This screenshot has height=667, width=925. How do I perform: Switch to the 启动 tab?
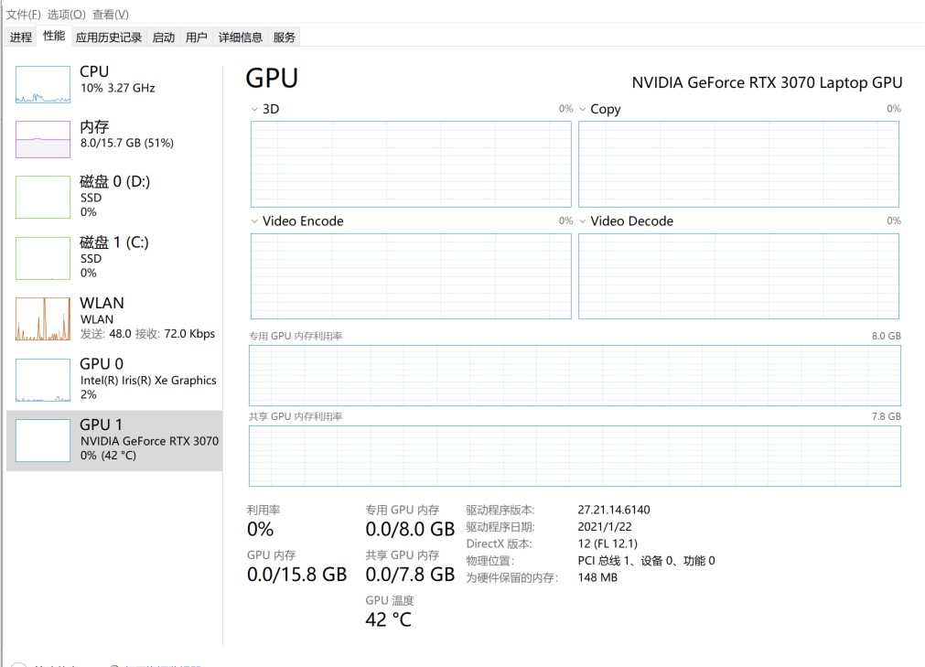tap(164, 38)
